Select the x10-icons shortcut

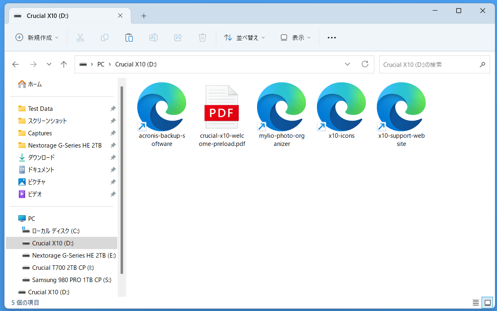tap(341, 110)
